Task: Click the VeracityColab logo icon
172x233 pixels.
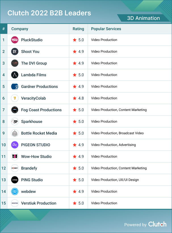Action: click(15, 98)
